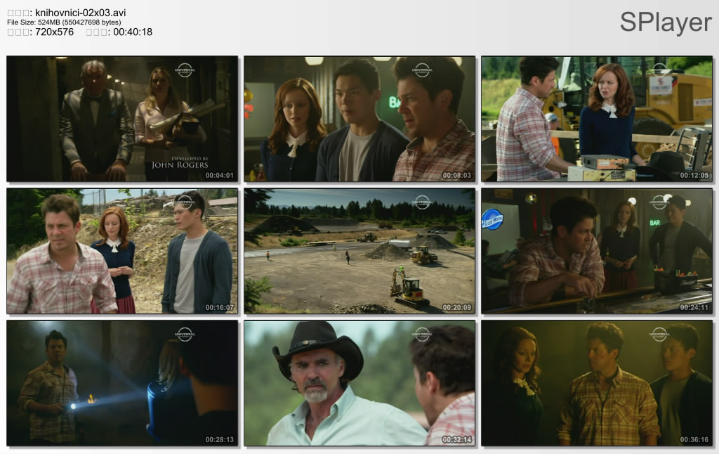Click the 00:36:16 timestamp label
The height and width of the screenshot is (454, 719).
(x=694, y=440)
